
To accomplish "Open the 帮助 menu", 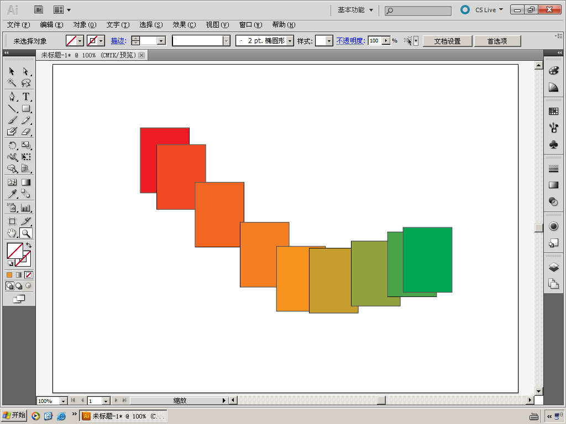I will coord(284,25).
